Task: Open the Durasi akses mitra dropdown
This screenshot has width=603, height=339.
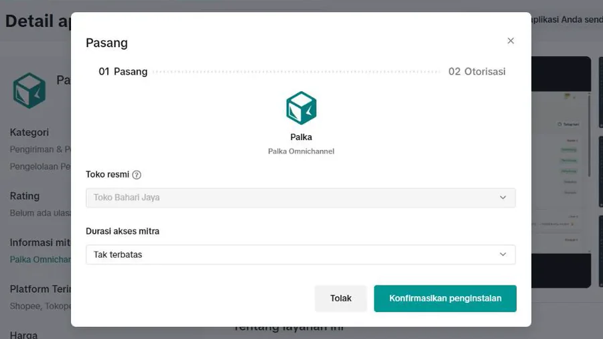Action: [x=301, y=255]
